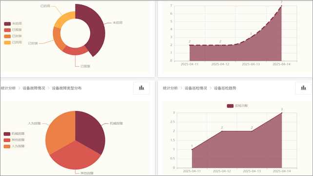This screenshot has width=313, height=176.
Task: Select the orange 已封装 donut slice
Action: (58, 39)
